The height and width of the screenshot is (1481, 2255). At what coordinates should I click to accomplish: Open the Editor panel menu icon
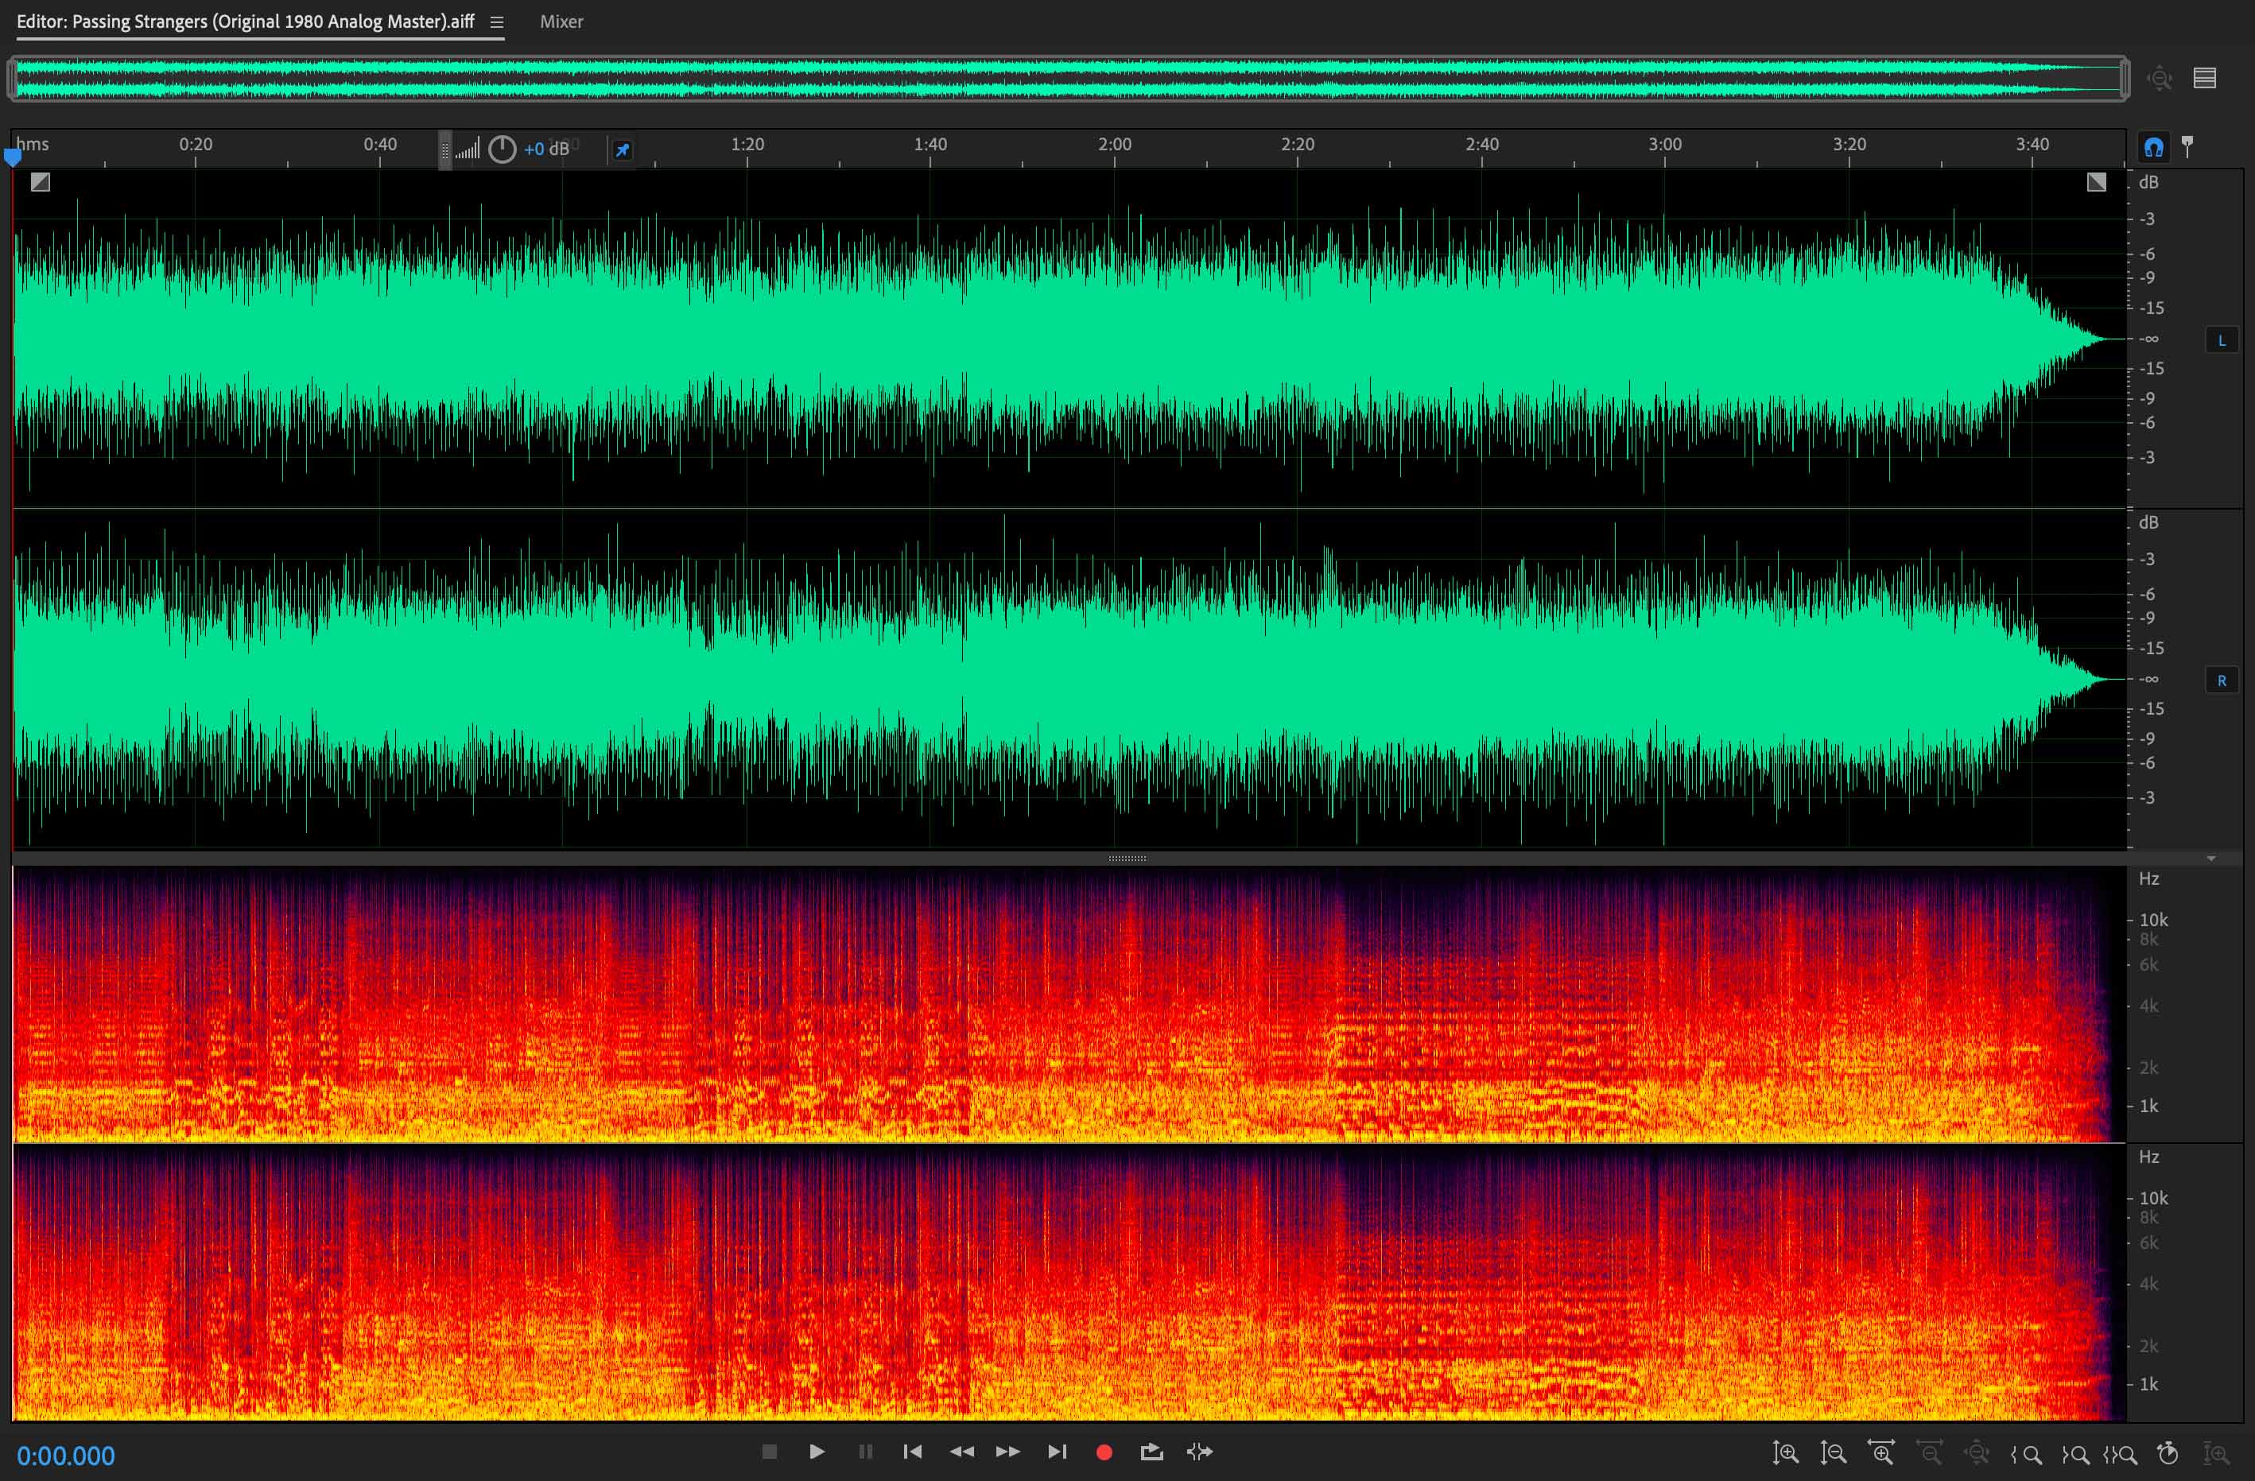pyautogui.click(x=496, y=21)
